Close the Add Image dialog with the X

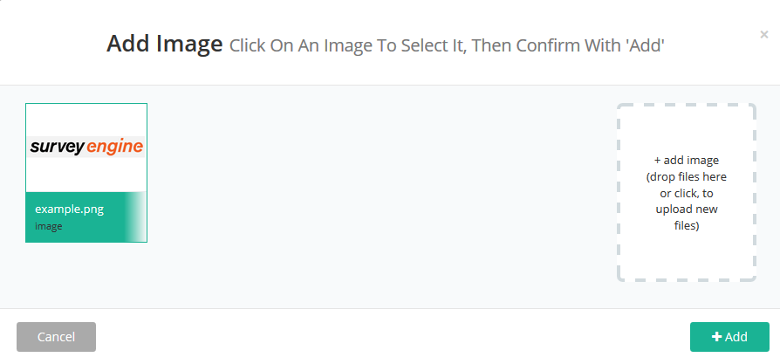tap(764, 35)
